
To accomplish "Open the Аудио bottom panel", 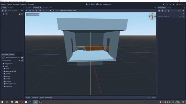I will click(x=42, y=98).
